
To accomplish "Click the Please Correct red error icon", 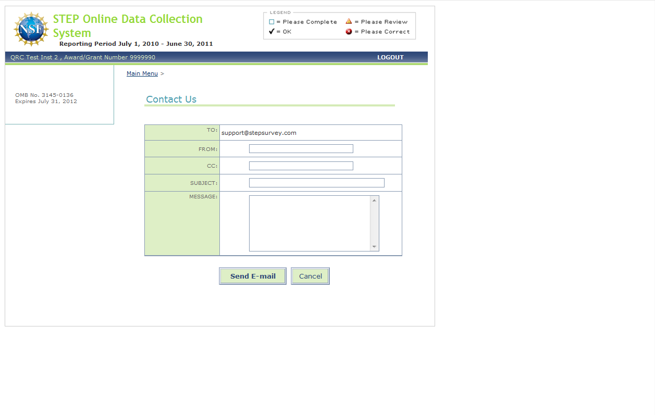I will click(349, 32).
